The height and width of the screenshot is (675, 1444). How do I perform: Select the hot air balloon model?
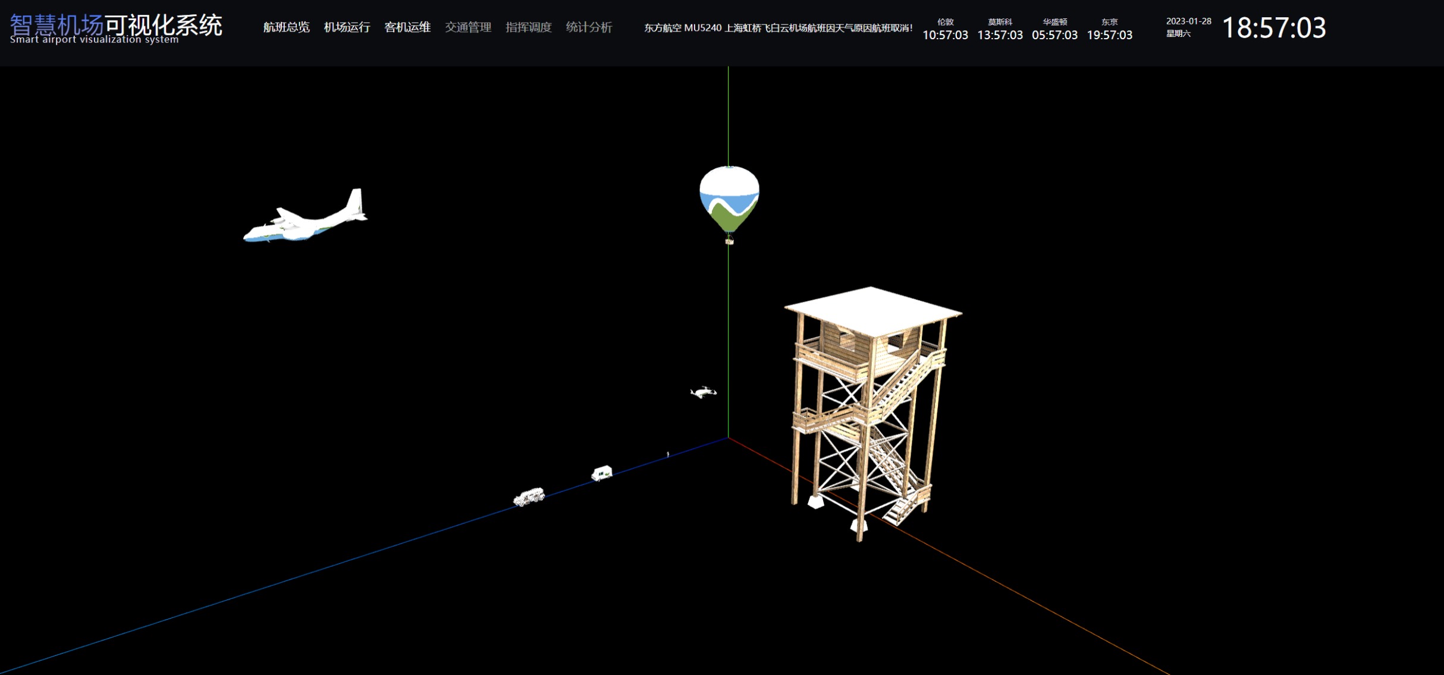(x=729, y=196)
